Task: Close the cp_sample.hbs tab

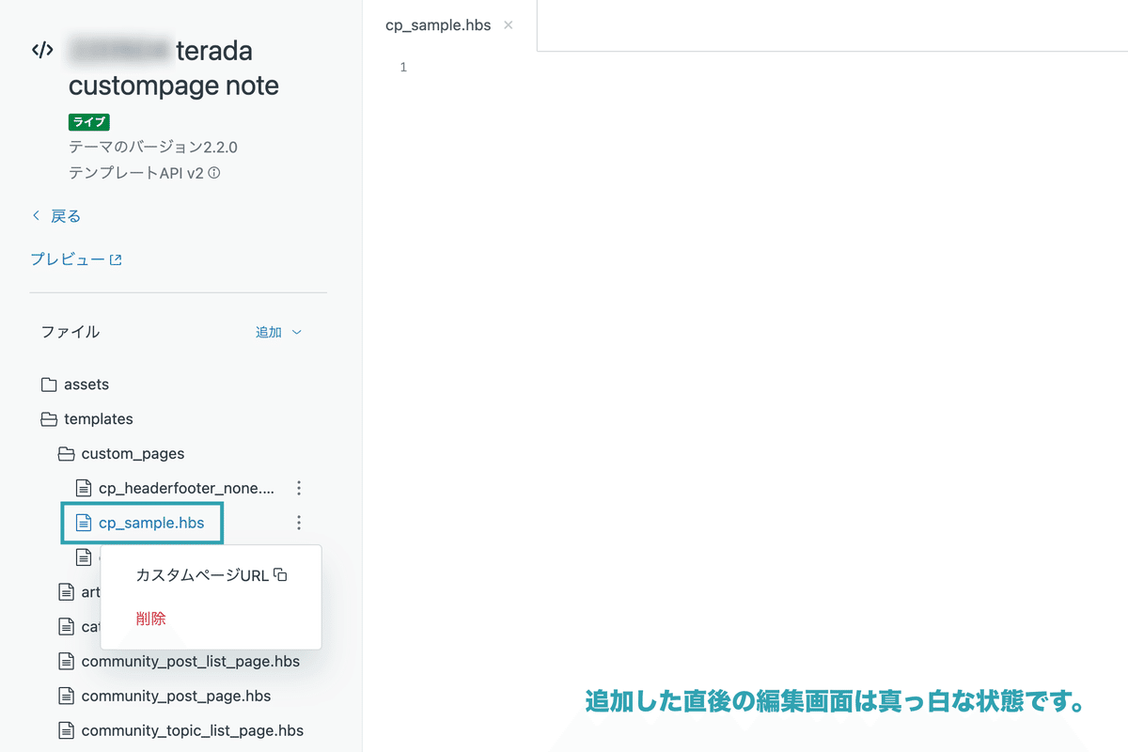Action: 509,25
